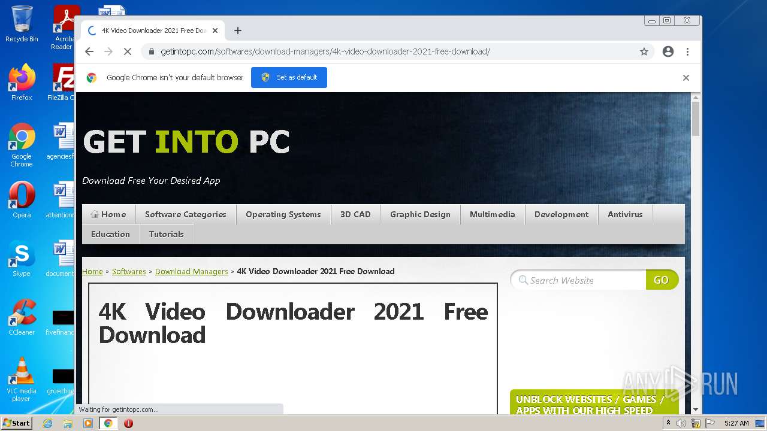Open the Home menu item
Screen dimensions: 767x431
108,214
